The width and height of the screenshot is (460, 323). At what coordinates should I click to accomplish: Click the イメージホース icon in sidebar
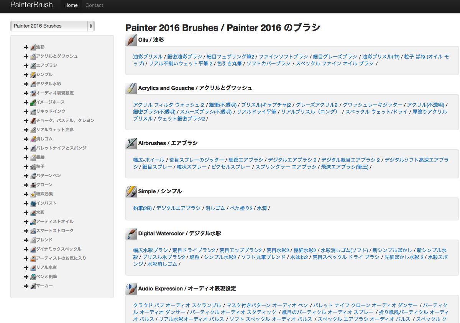(x=33, y=102)
